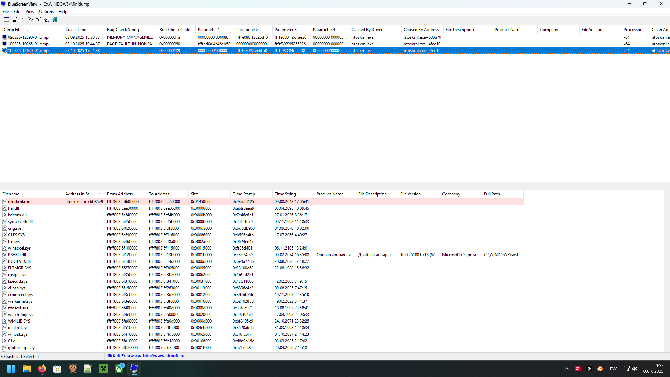Open the Windows Start menu
The height and width of the screenshot is (377, 670).
pyautogui.click(x=11, y=369)
